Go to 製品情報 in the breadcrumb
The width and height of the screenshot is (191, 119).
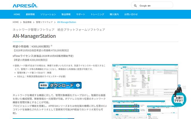pyautogui.click(x=27, y=22)
